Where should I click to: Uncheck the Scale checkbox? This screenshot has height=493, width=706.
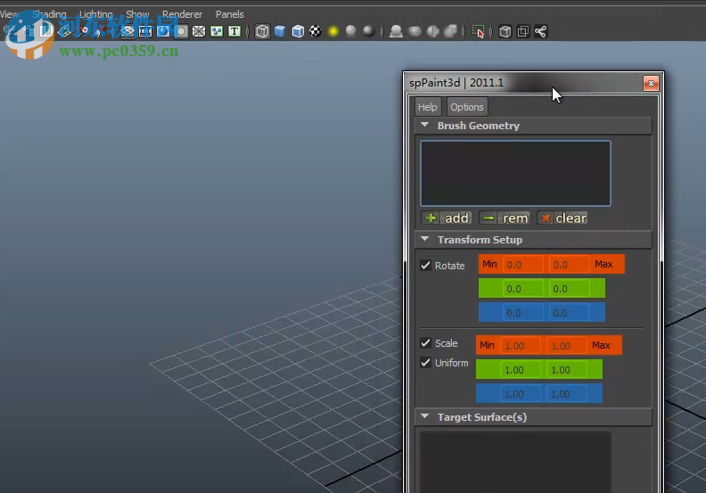(x=425, y=343)
